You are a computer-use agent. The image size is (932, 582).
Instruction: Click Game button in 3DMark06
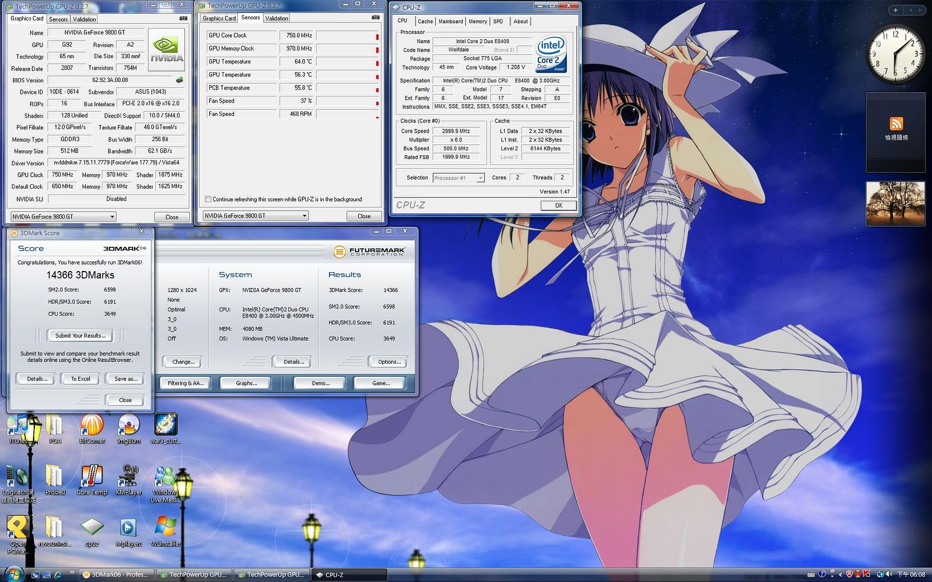tap(381, 383)
